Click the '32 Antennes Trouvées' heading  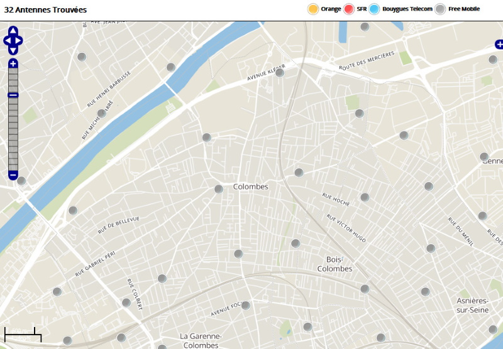coord(45,10)
